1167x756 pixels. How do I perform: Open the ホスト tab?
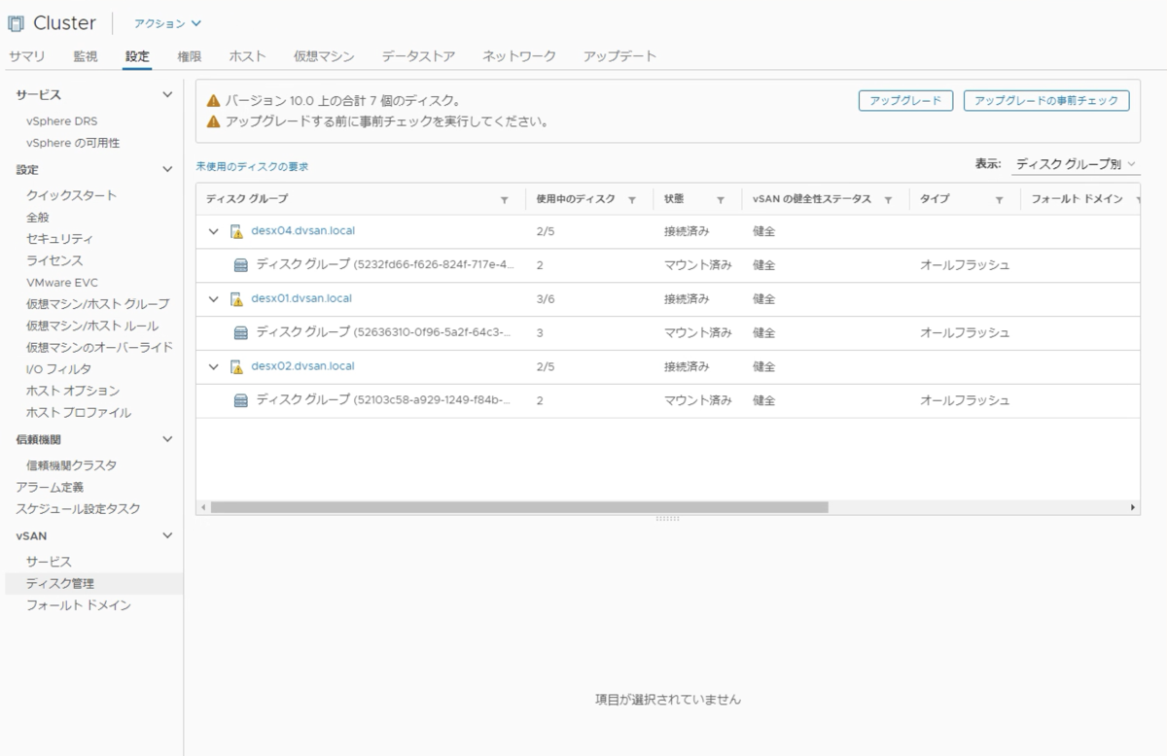point(247,56)
